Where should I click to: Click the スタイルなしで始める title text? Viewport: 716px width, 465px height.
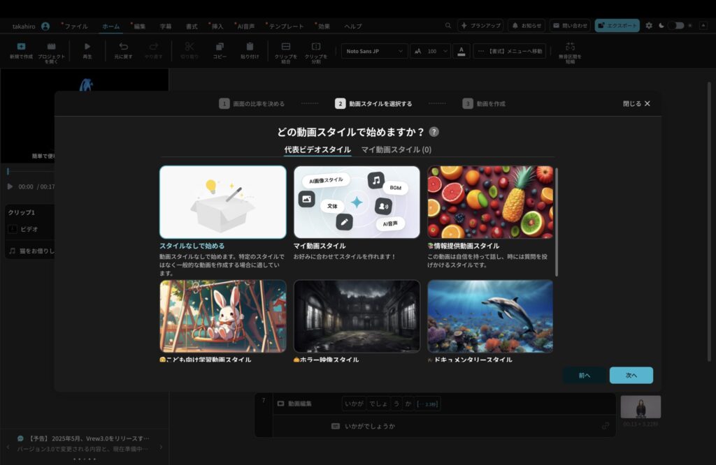pyautogui.click(x=192, y=245)
